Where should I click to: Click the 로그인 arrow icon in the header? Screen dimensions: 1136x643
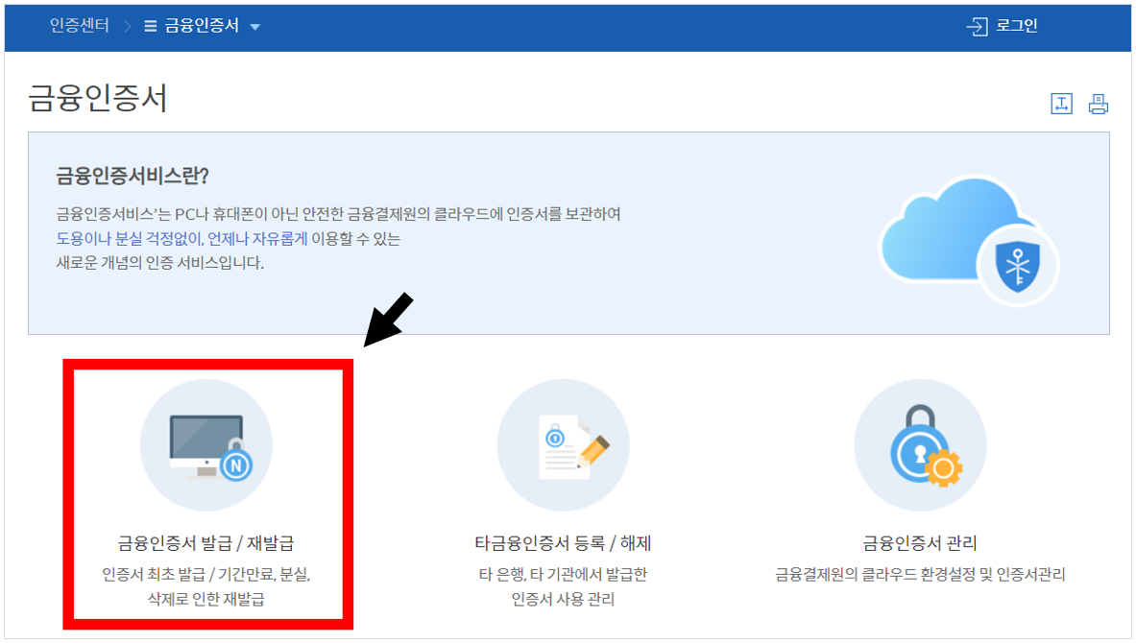[976, 28]
